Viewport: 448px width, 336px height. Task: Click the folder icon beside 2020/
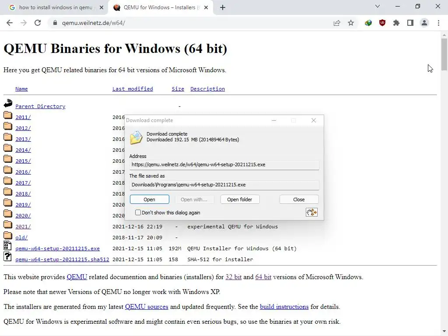click(x=8, y=213)
